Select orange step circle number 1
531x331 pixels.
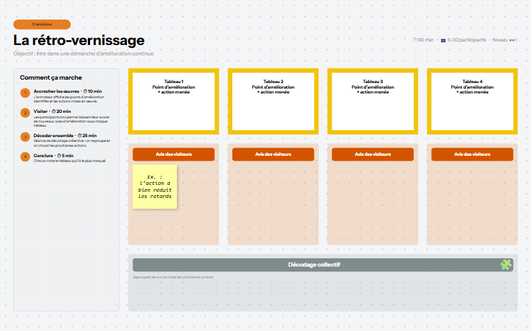25,93
